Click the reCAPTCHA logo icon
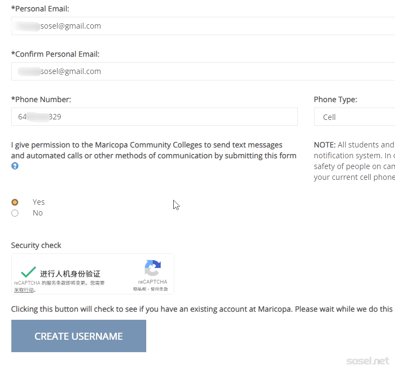This screenshot has width=395, height=370. pos(153,268)
